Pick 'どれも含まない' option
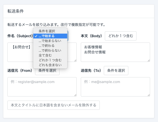 [x=50, y=65]
